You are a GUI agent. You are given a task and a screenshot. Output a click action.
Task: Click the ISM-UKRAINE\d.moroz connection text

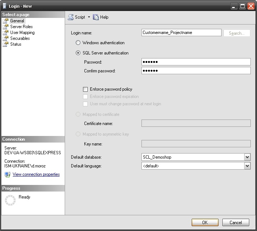click(x=25, y=166)
